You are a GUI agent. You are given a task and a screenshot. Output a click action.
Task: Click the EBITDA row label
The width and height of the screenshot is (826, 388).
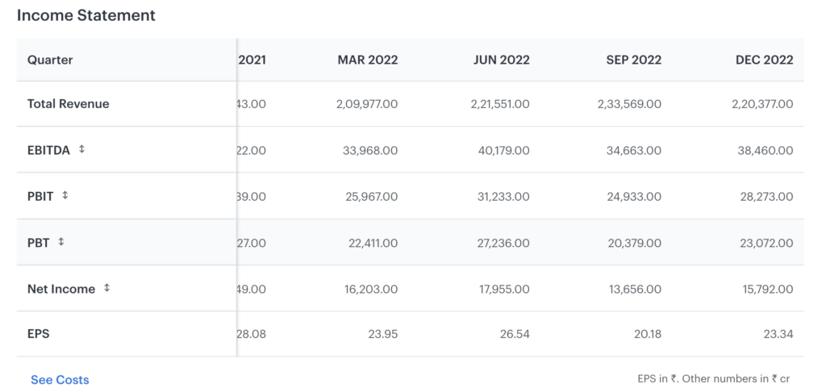48,150
